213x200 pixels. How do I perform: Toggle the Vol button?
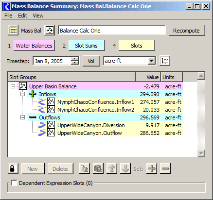[91, 61]
